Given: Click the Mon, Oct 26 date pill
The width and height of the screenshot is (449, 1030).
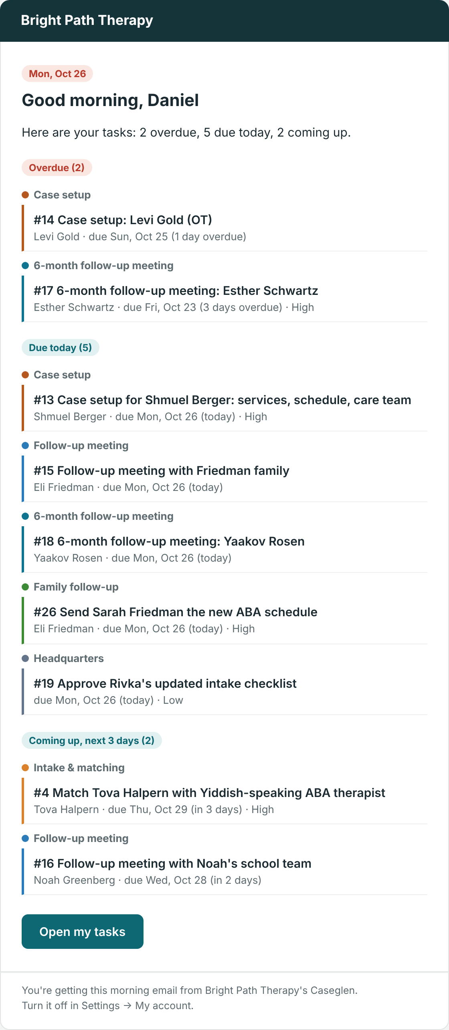Looking at the screenshot, I should pos(57,74).
